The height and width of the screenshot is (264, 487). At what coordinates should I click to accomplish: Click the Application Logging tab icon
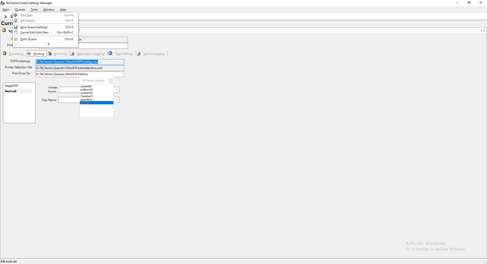pyautogui.click(x=73, y=54)
